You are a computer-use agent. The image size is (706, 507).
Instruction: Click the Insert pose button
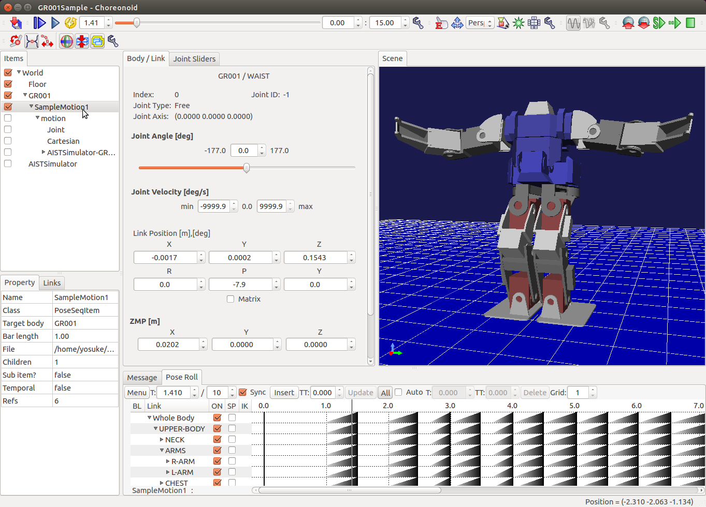click(284, 393)
